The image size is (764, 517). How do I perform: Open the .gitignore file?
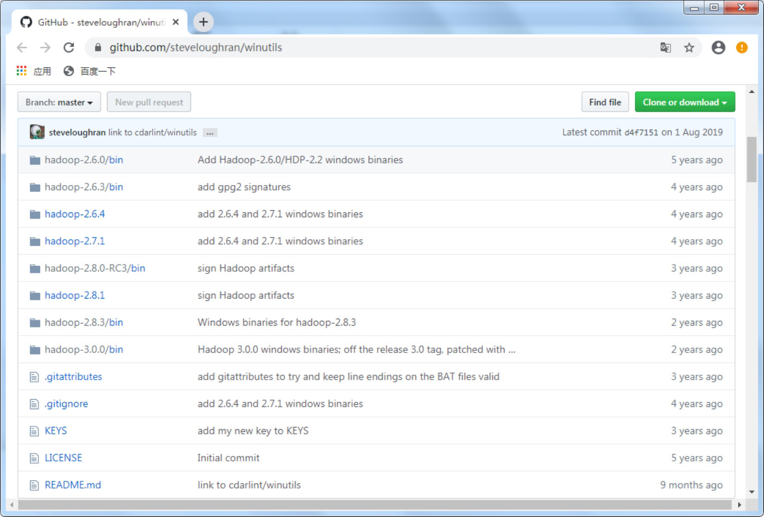66,404
